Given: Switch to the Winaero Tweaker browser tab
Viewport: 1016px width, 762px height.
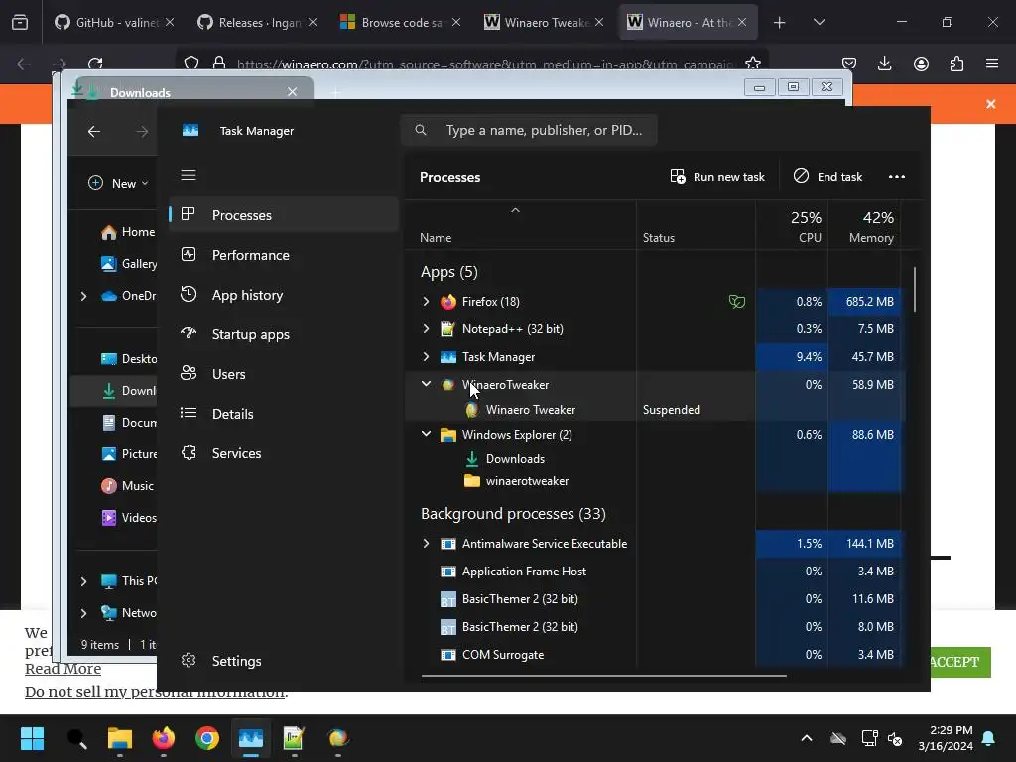Looking at the screenshot, I should [543, 22].
